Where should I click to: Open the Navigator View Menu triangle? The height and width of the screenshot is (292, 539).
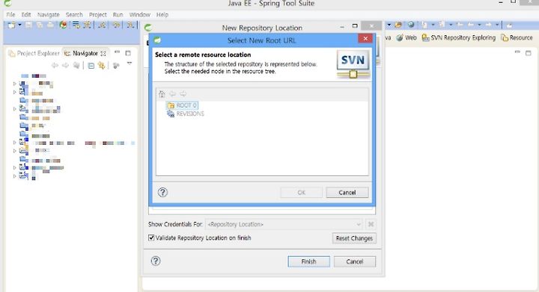coord(130,63)
